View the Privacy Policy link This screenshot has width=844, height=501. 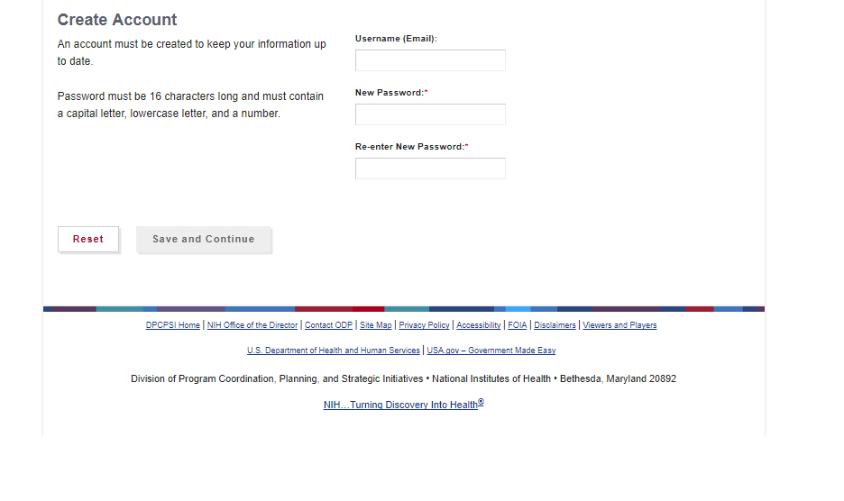(424, 325)
